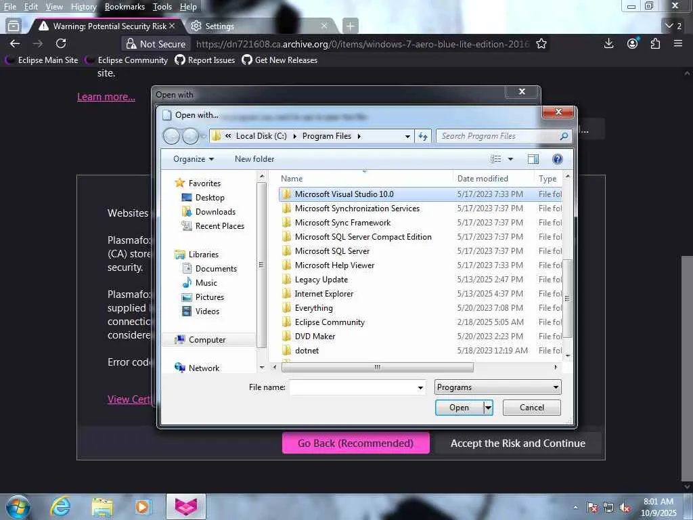The height and width of the screenshot is (520, 693).
Task: Click the Search Program Files field
Action: 504,136
